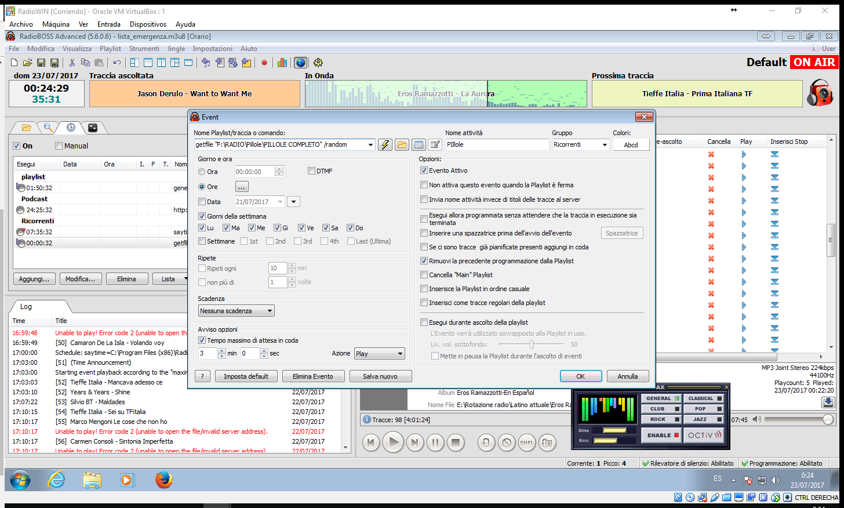Click the lightning command icon in Event dialog
The height and width of the screenshot is (508, 844).
click(x=385, y=145)
